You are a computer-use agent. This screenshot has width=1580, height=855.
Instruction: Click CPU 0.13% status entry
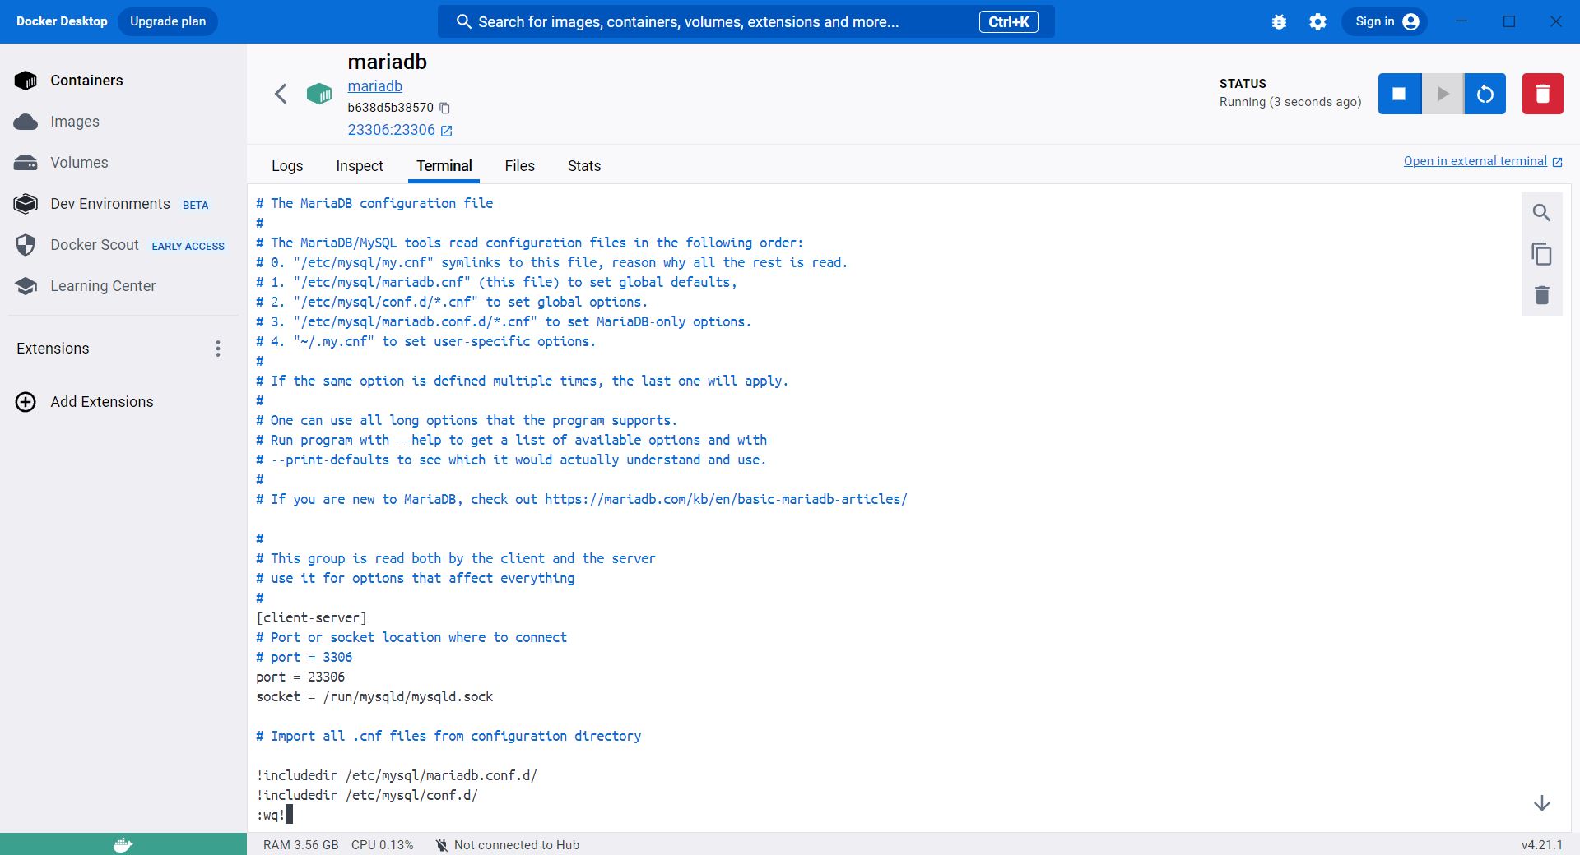382,845
